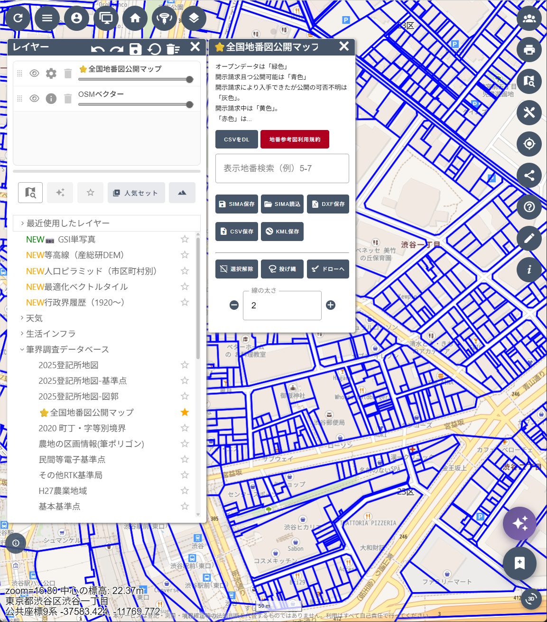The image size is (547, 622).
Task: Click the home icon button
Action: [135, 18]
